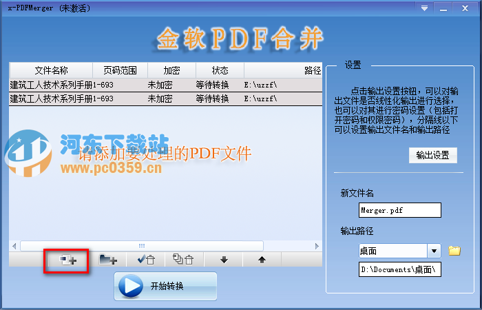Click the add PDF file icon
Viewport: 482px width, 310px height.
click(67, 260)
